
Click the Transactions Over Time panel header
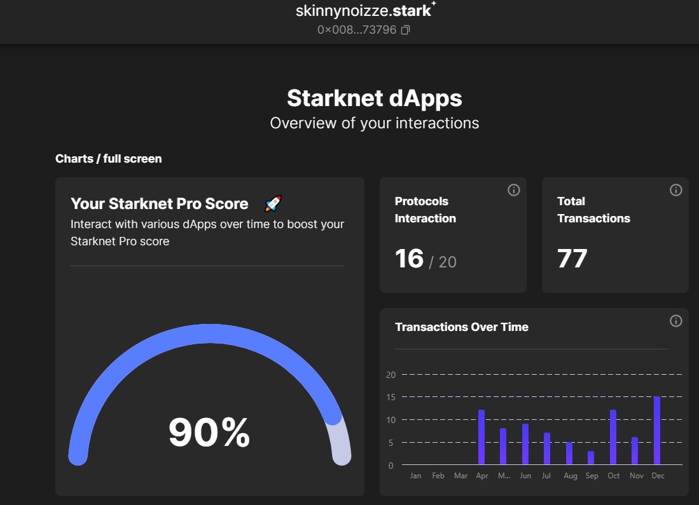(460, 327)
